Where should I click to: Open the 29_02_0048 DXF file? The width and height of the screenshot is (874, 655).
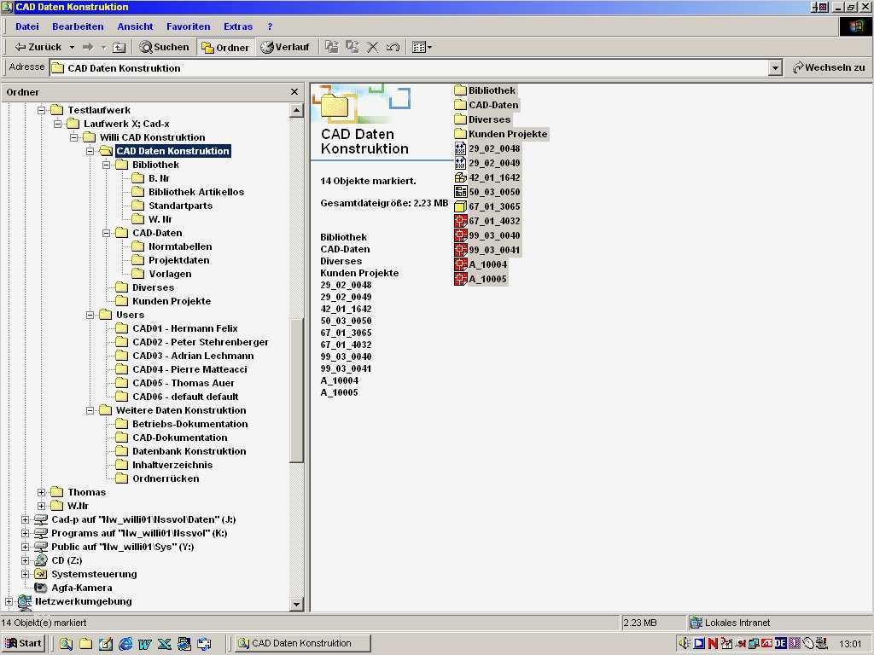pos(493,148)
